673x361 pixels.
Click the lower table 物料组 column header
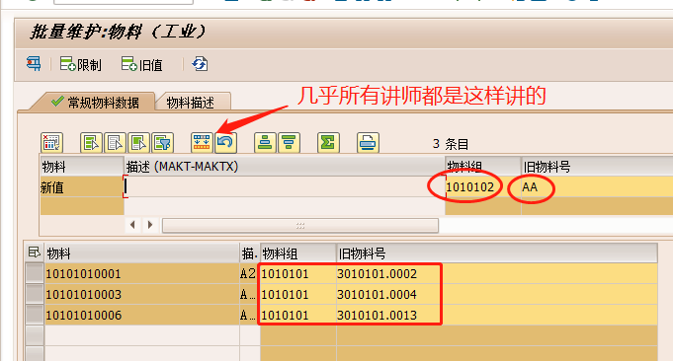[x=297, y=253]
